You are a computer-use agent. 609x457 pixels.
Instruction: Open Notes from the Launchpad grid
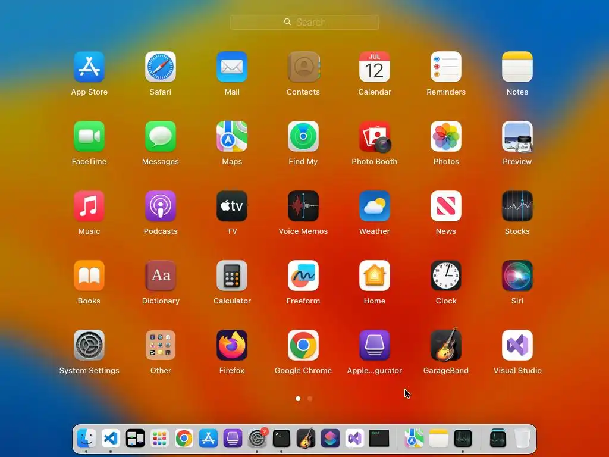pos(517,67)
